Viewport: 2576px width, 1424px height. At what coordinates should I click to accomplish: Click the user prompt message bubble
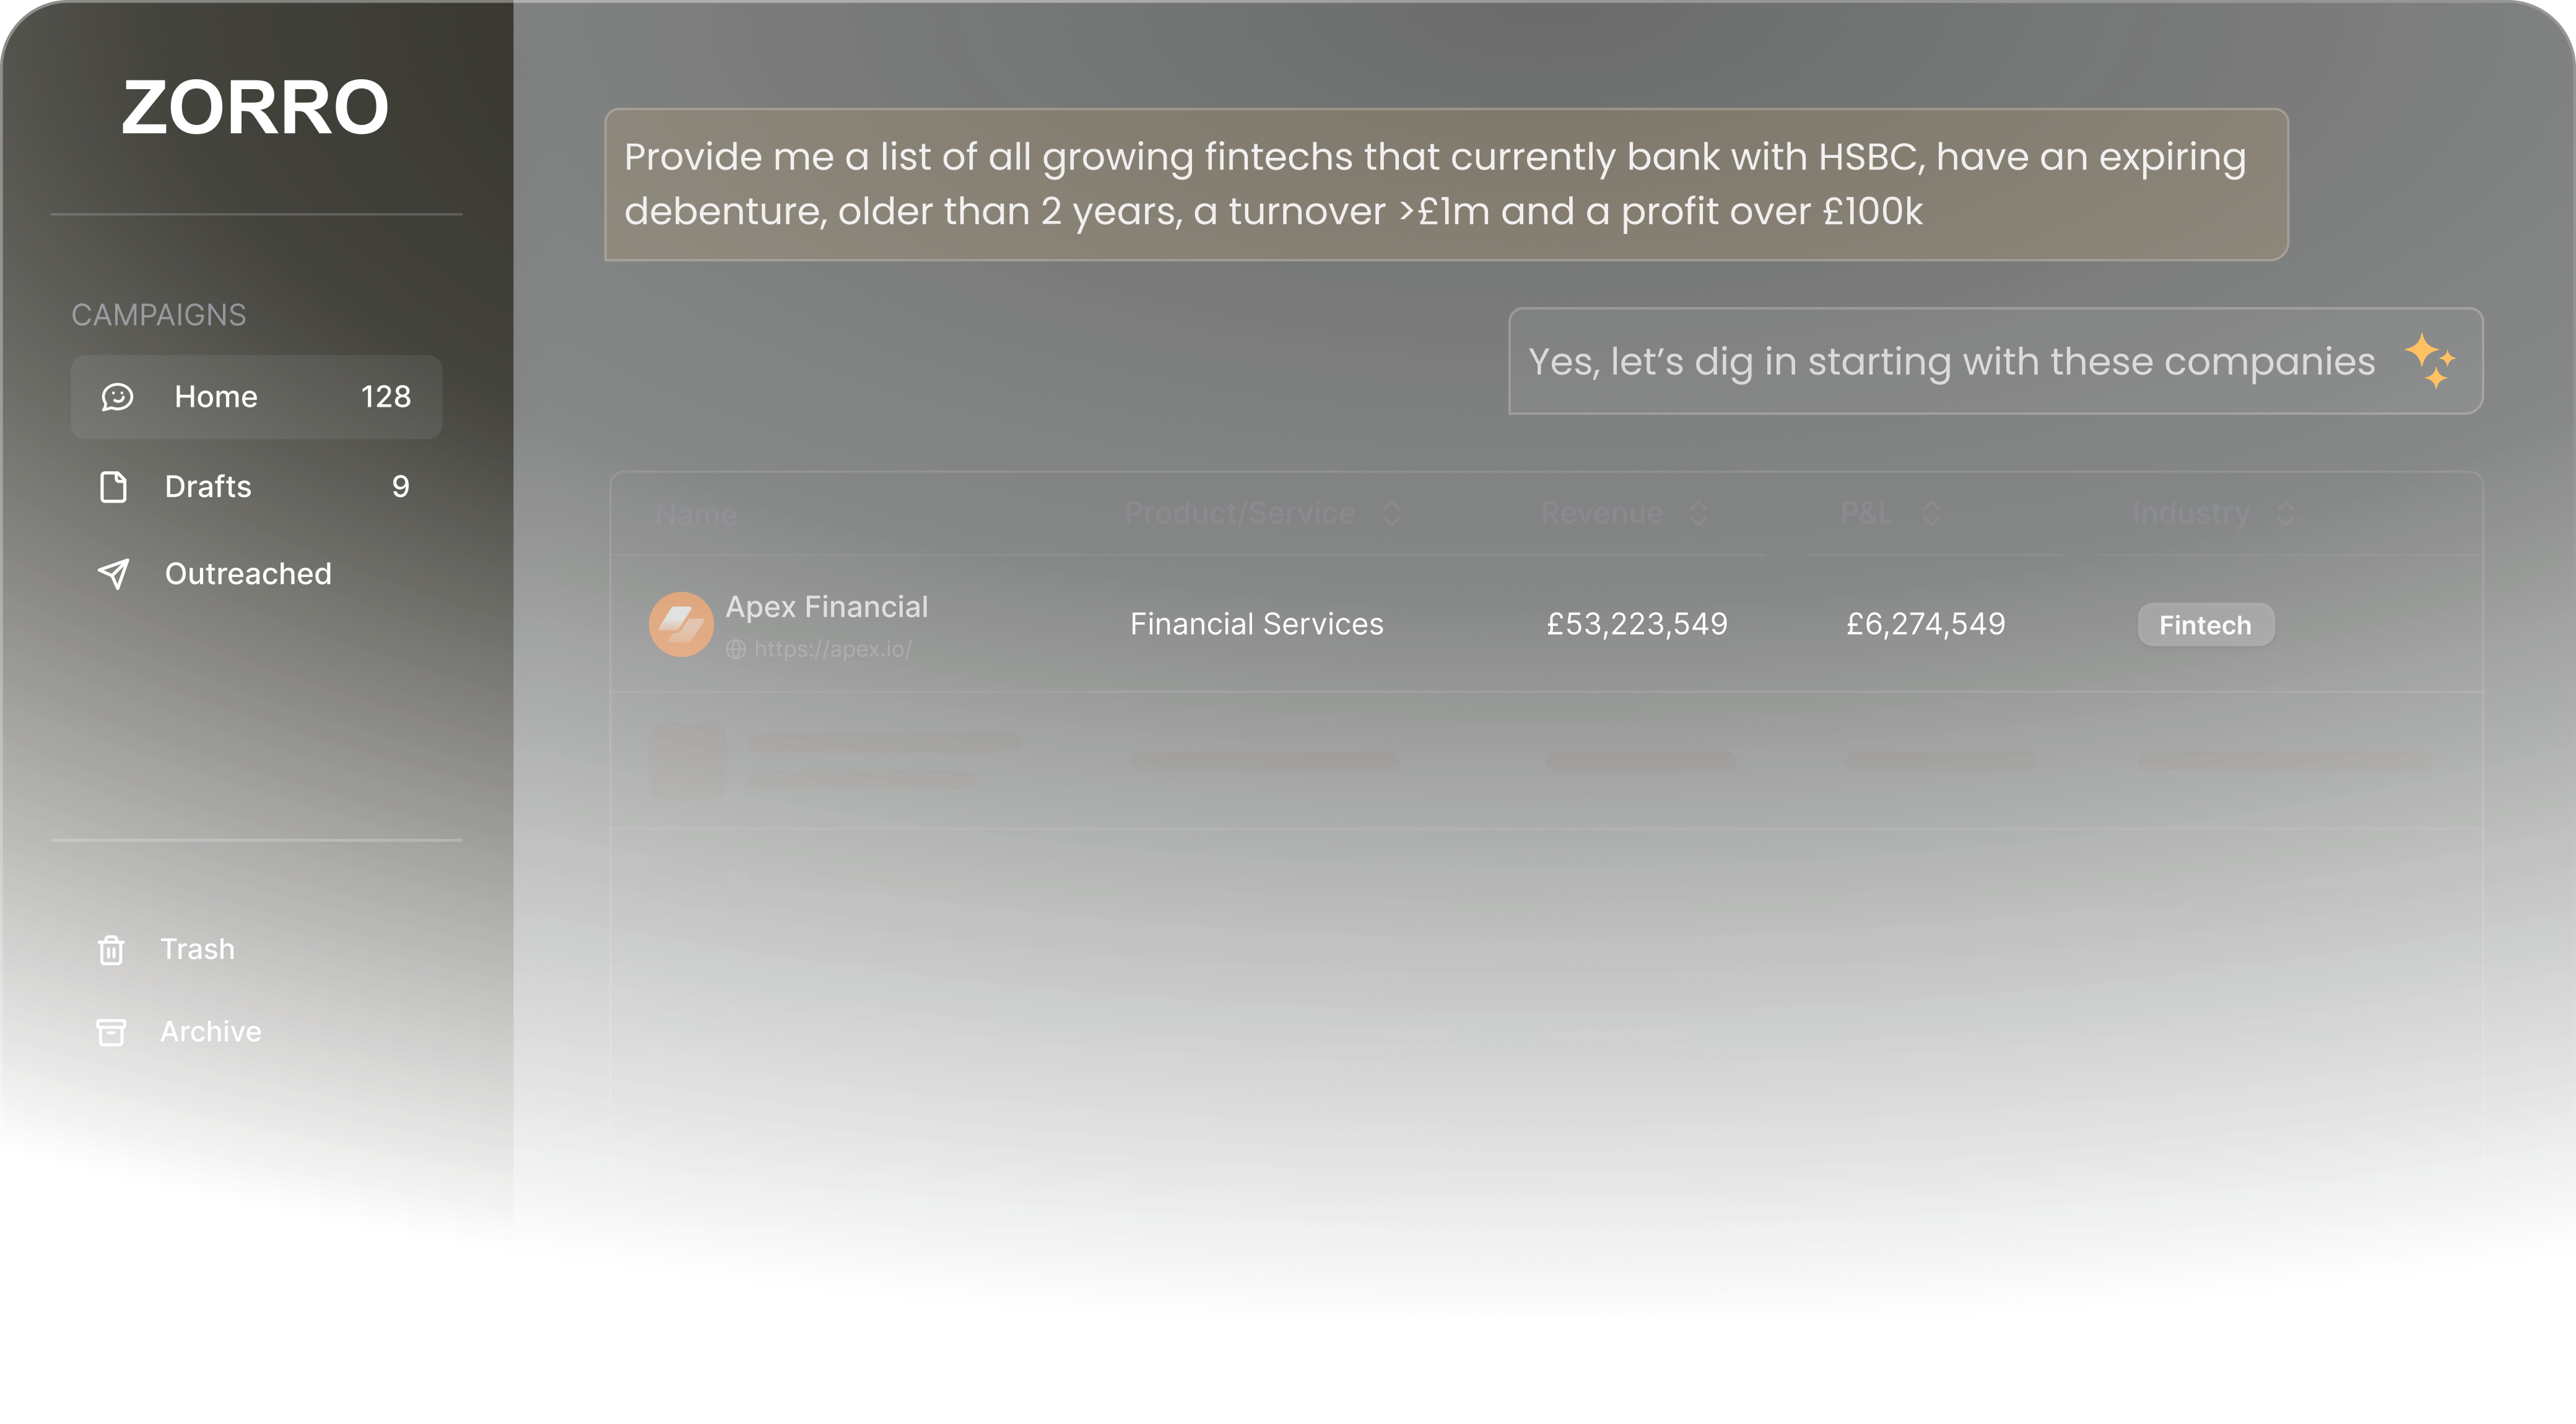1445,184
